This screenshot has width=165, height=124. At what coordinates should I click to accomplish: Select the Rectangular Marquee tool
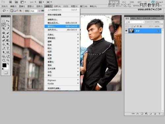[x=4, y=21]
